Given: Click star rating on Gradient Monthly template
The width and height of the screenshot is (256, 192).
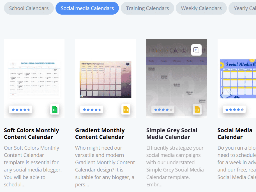Looking at the screenshot, I should [92, 109].
